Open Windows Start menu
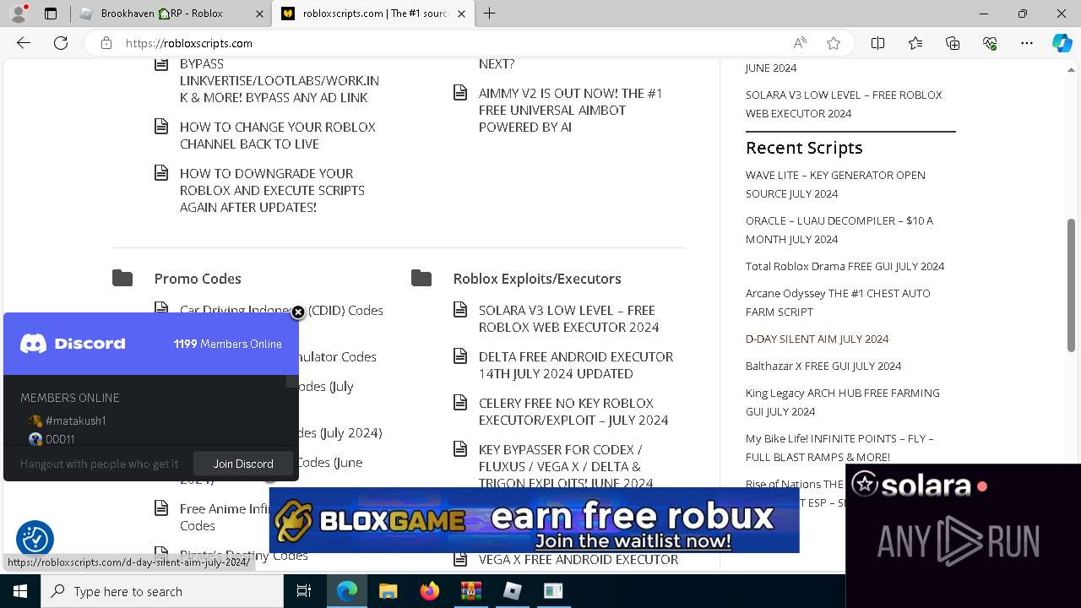 20,591
